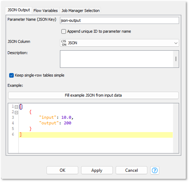
Task: Click the Cancel button
Action: [x=131, y=170]
